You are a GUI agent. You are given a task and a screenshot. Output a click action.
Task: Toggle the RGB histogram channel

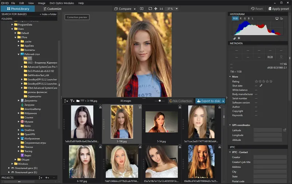235,18
